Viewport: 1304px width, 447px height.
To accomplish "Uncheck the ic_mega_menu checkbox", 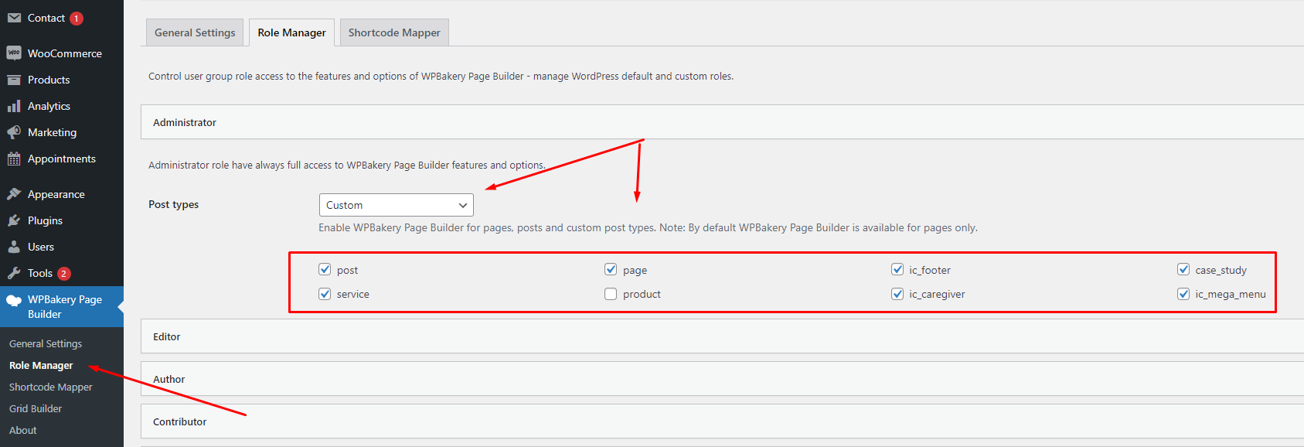I will pos(1183,294).
